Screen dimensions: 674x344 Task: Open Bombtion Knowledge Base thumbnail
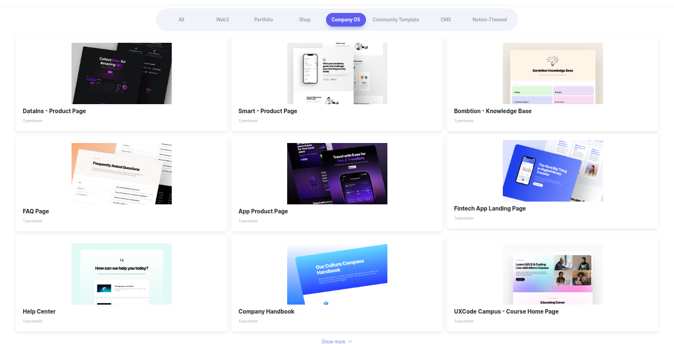coord(553,74)
